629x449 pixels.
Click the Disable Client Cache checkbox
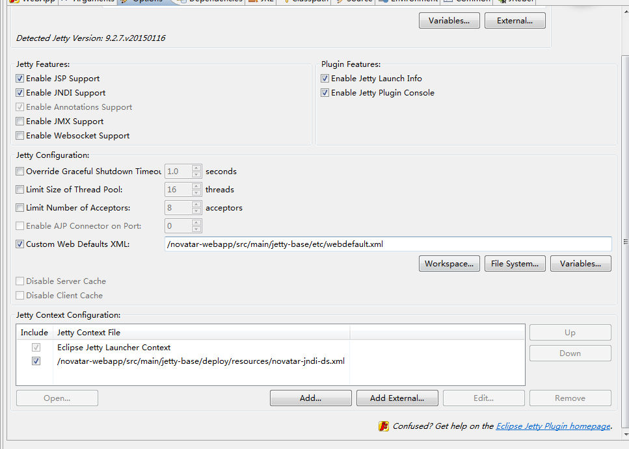(20, 296)
